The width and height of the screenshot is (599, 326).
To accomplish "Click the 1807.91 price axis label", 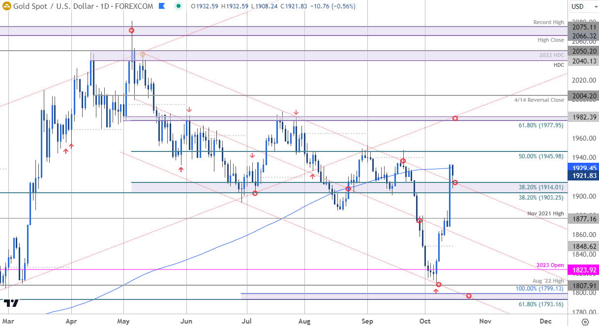I will (583, 285).
